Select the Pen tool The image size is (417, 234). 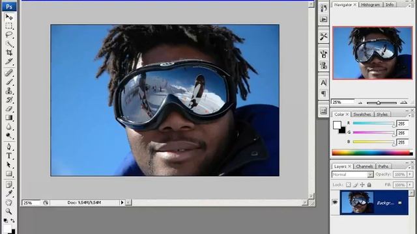click(8, 146)
